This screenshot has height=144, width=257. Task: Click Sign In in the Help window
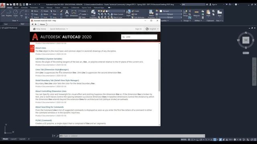point(138,29)
